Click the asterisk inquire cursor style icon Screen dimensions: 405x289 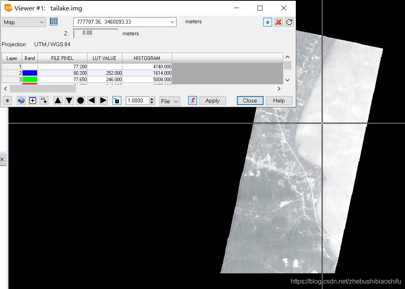7,101
